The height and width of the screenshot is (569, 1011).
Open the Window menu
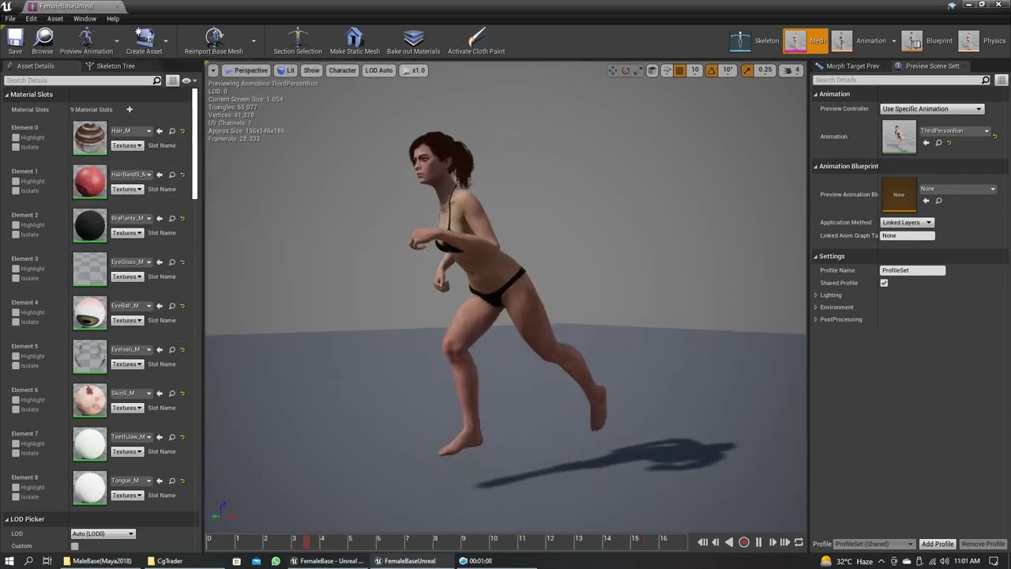(85, 19)
